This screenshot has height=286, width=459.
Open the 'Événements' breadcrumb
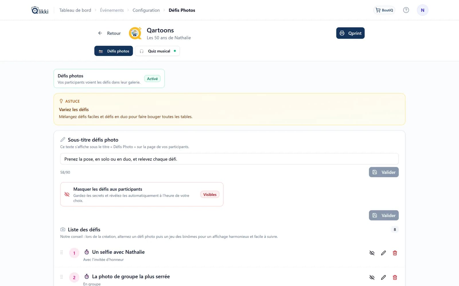[112, 10]
